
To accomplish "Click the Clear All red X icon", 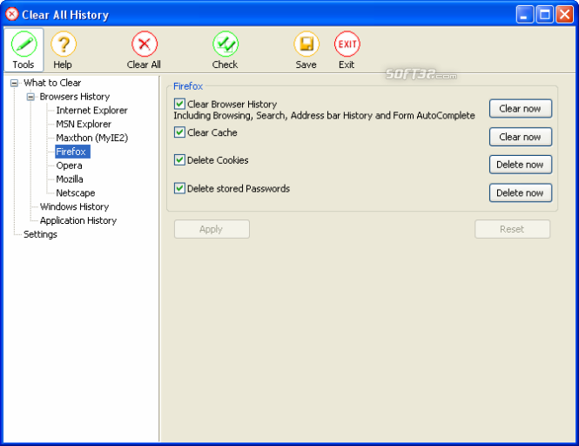I will [x=145, y=44].
